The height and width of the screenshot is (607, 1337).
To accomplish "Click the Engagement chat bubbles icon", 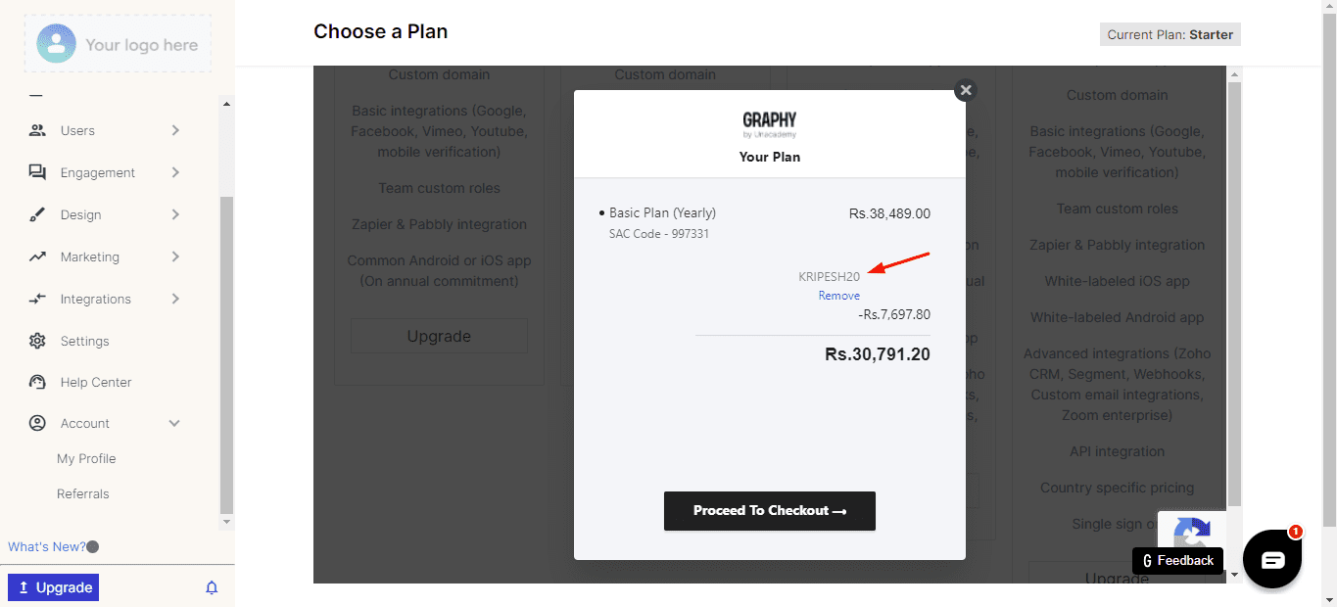I will coord(37,172).
